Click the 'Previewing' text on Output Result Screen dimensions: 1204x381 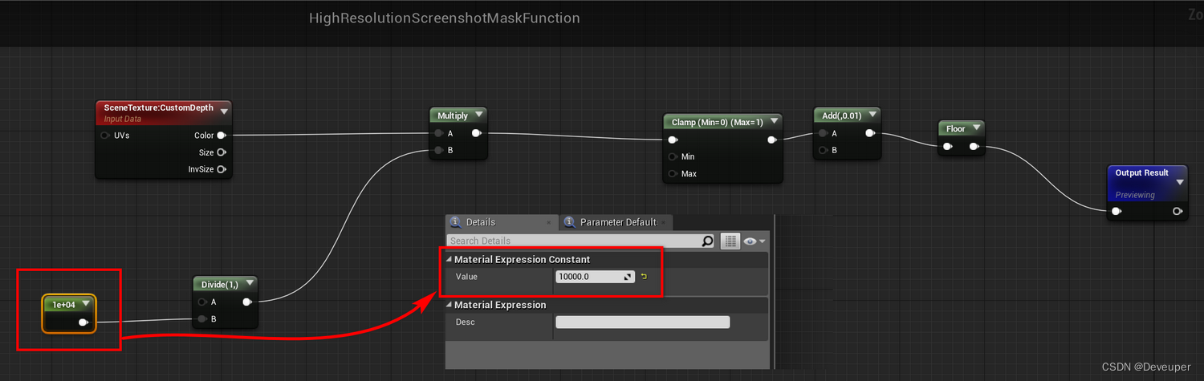coord(1135,195)
